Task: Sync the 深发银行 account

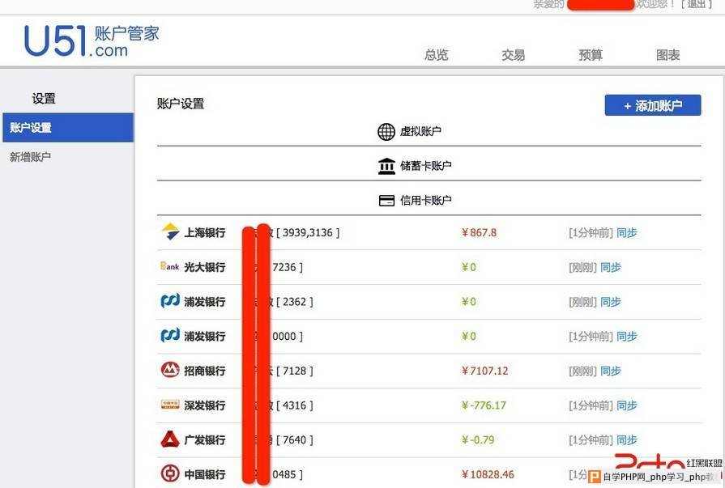Action: pyautogui.click(x=626, y=405)
